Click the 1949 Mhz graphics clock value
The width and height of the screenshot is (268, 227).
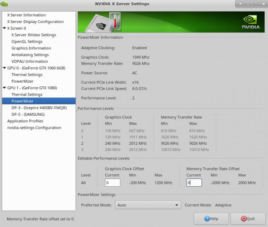[x=141, y=57]
